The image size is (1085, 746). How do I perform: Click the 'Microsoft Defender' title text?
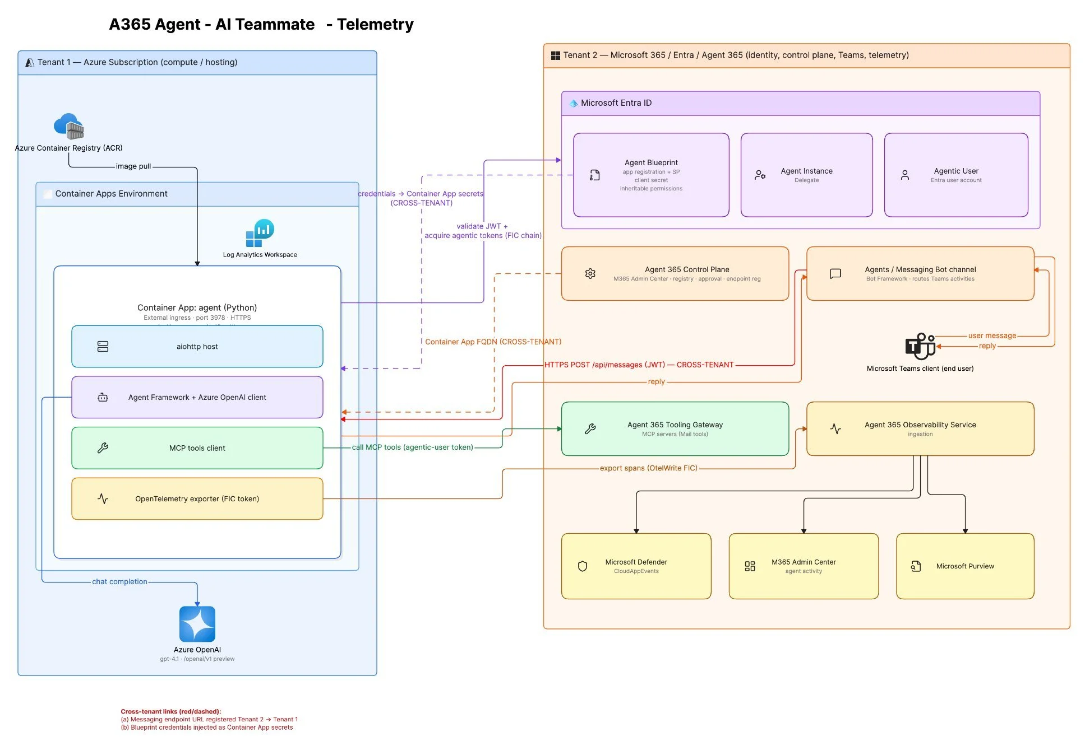636,562
